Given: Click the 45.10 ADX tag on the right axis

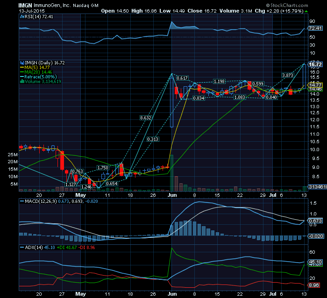Looking at the screenshot, I should pyautogui.click(x=315, y=262).
